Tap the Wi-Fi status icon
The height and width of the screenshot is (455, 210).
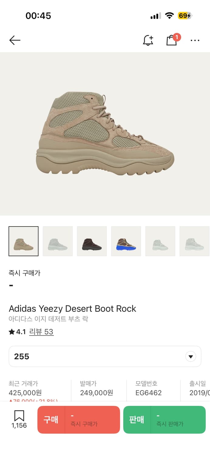[169, 16]
